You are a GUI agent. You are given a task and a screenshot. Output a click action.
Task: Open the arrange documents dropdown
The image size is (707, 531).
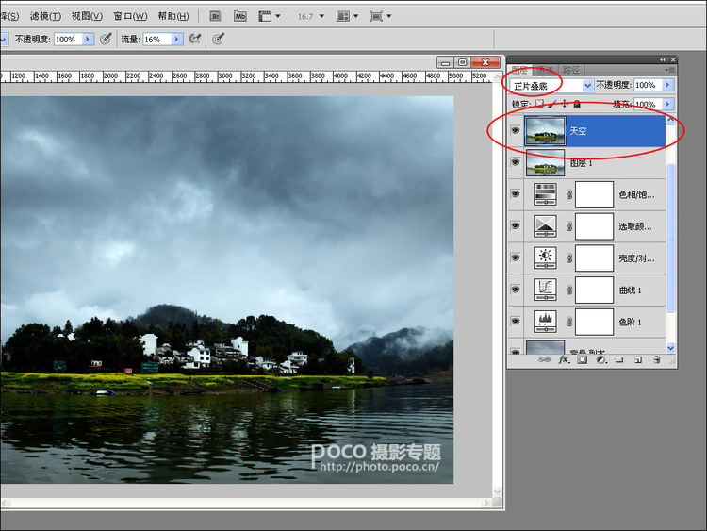[x=347, y=16]
